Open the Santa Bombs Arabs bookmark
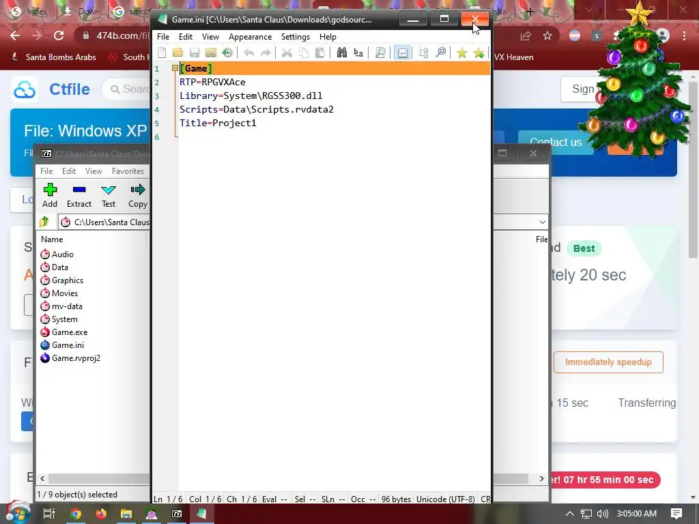The height and width of the screenshot is (524, 699). (53, 57)
